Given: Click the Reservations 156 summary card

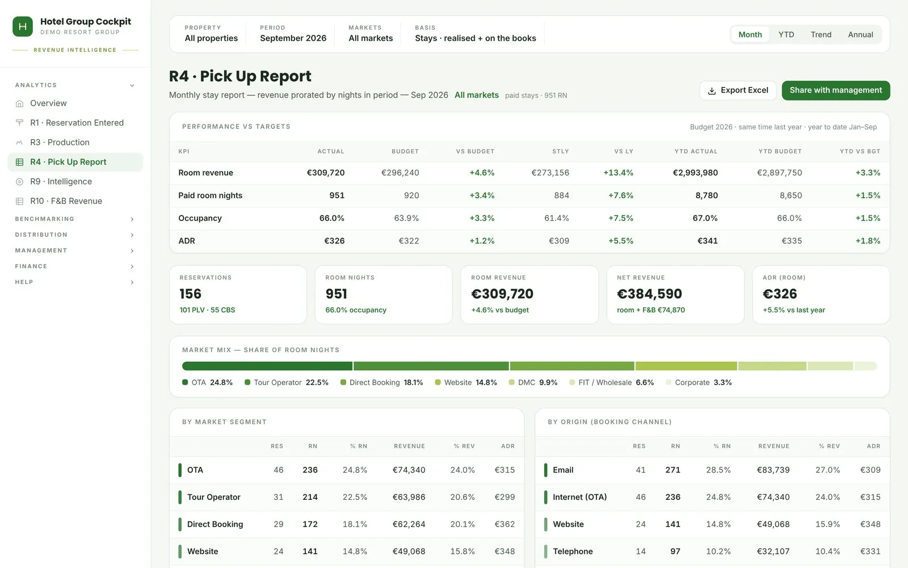Looking at the screenshot, I should [238, 295].
